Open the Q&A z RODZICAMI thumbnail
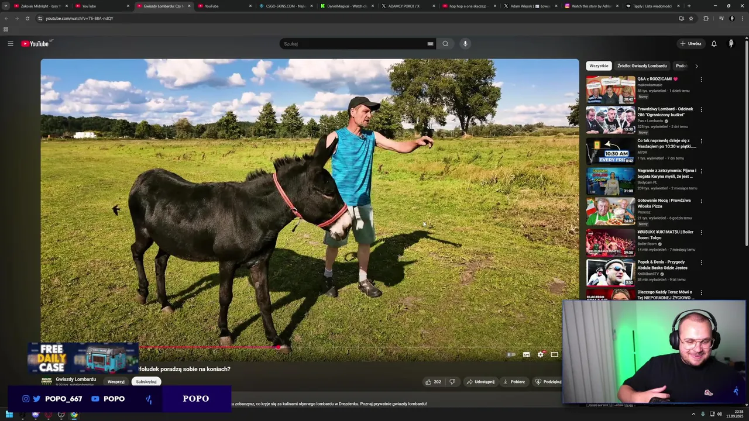 [610, 89]
